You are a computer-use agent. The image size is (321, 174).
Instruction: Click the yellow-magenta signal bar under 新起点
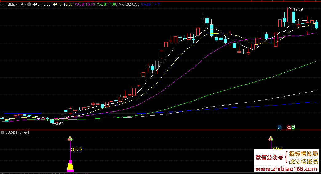(70, 166)
